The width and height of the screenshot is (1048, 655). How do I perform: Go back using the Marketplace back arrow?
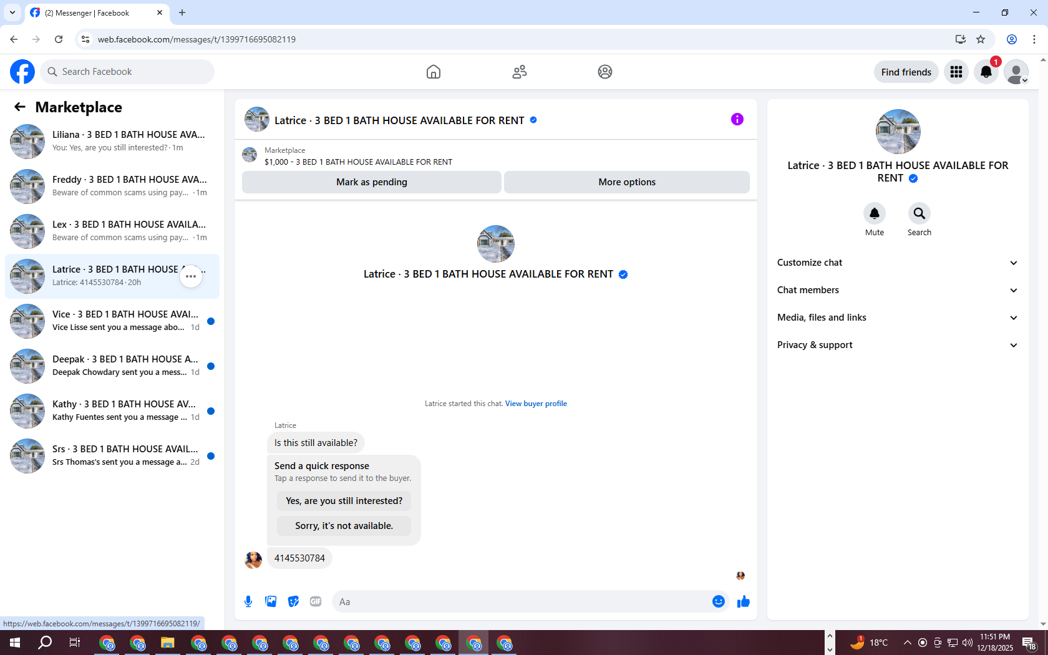tap(20, 107)
